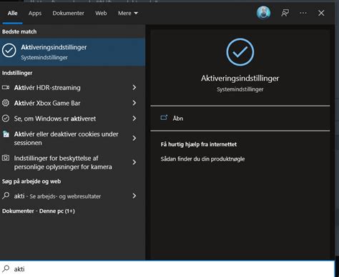Switch to the Alle tab
This screenshot has width=339, height=277.
[x=12, y=13]
